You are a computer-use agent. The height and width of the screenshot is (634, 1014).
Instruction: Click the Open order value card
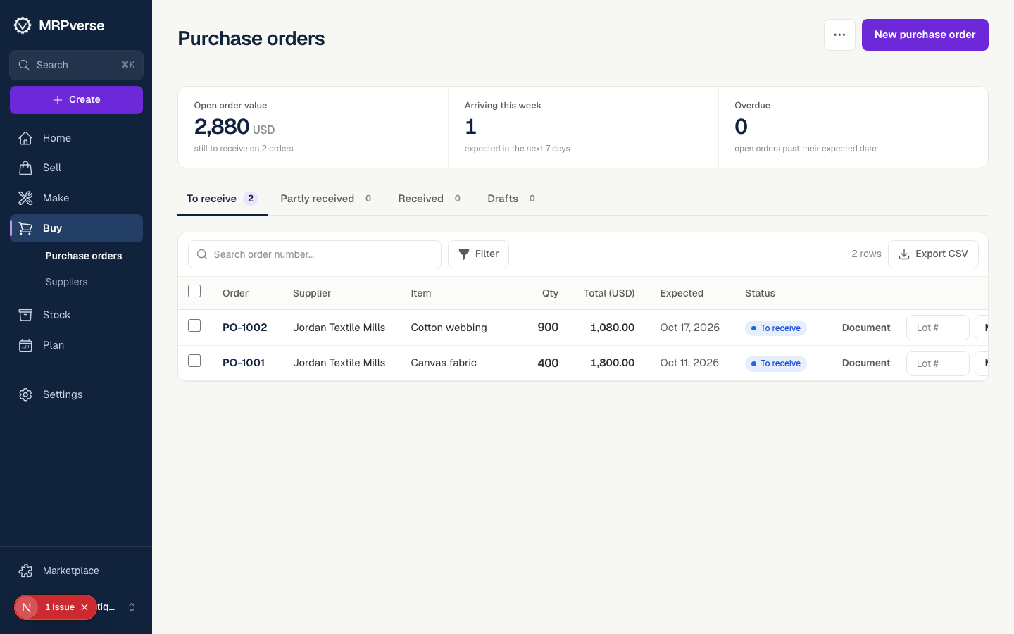click(313, 127)
